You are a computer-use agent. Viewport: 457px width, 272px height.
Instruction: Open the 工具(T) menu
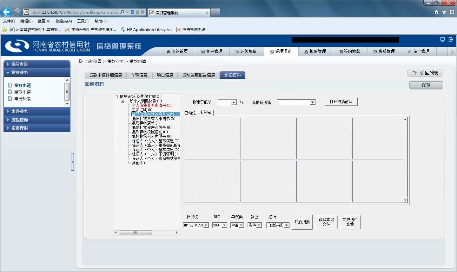pyautogui.click(x=83, y=21)
